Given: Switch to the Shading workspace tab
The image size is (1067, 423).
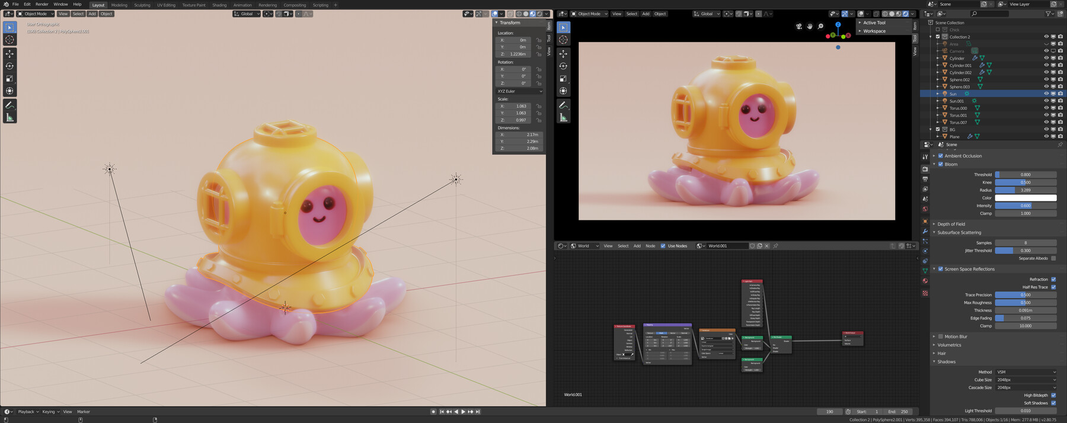Looking at the screenshot, I should (219, 5).
